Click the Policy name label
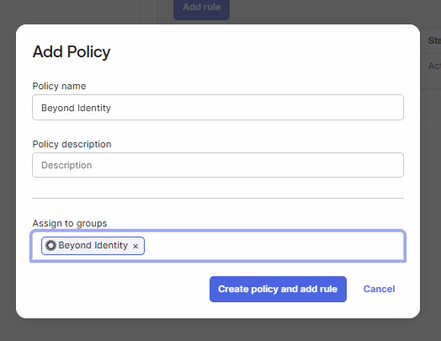Image resolution: width=441 pixels, height=341 pixels. point(59,86)
